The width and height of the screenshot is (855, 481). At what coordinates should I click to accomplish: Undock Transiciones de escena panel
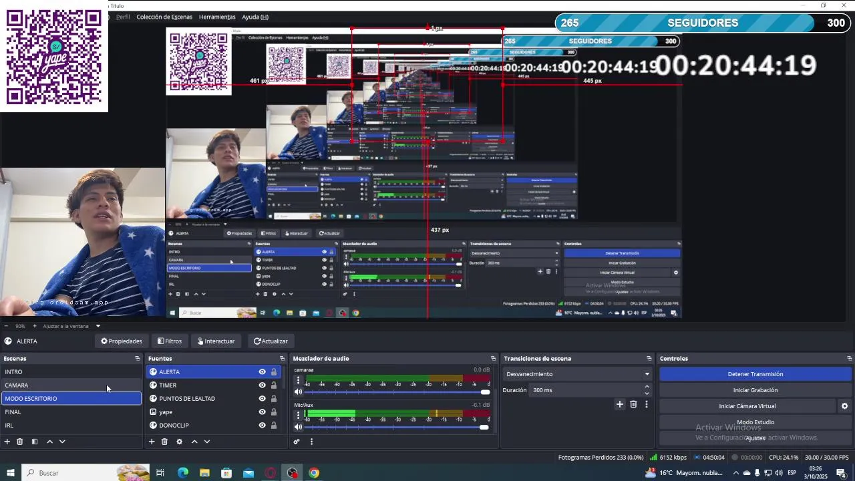click(x=649, y=359)
